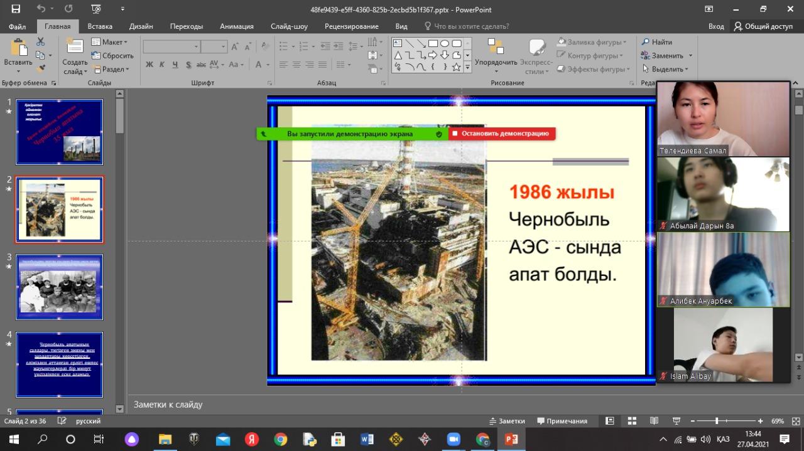Click the Cut scissors icon
Screen dimensions: 804x451
click(x=41, y=42)
